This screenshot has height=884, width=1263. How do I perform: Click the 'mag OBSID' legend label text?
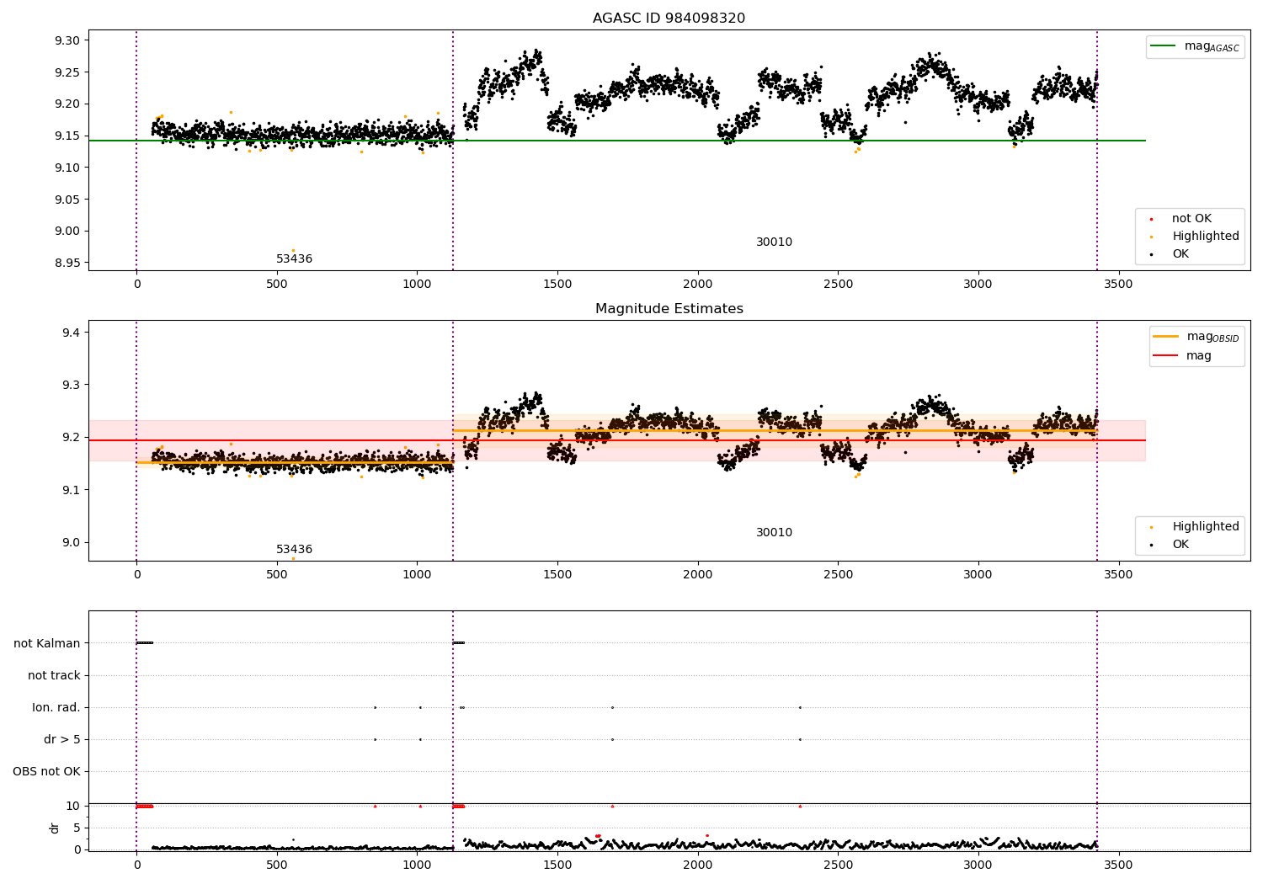(1212, 337)
